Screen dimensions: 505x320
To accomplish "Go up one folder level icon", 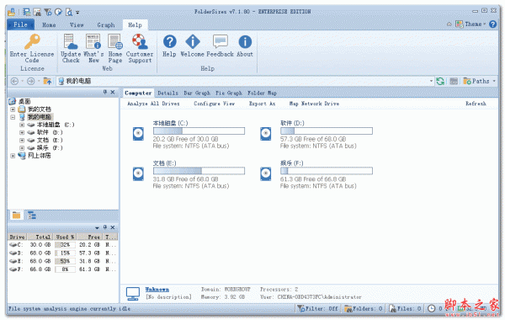I will 47,81.
